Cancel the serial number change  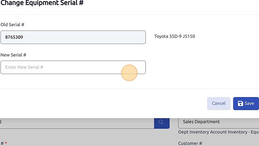tap(219, 103)
